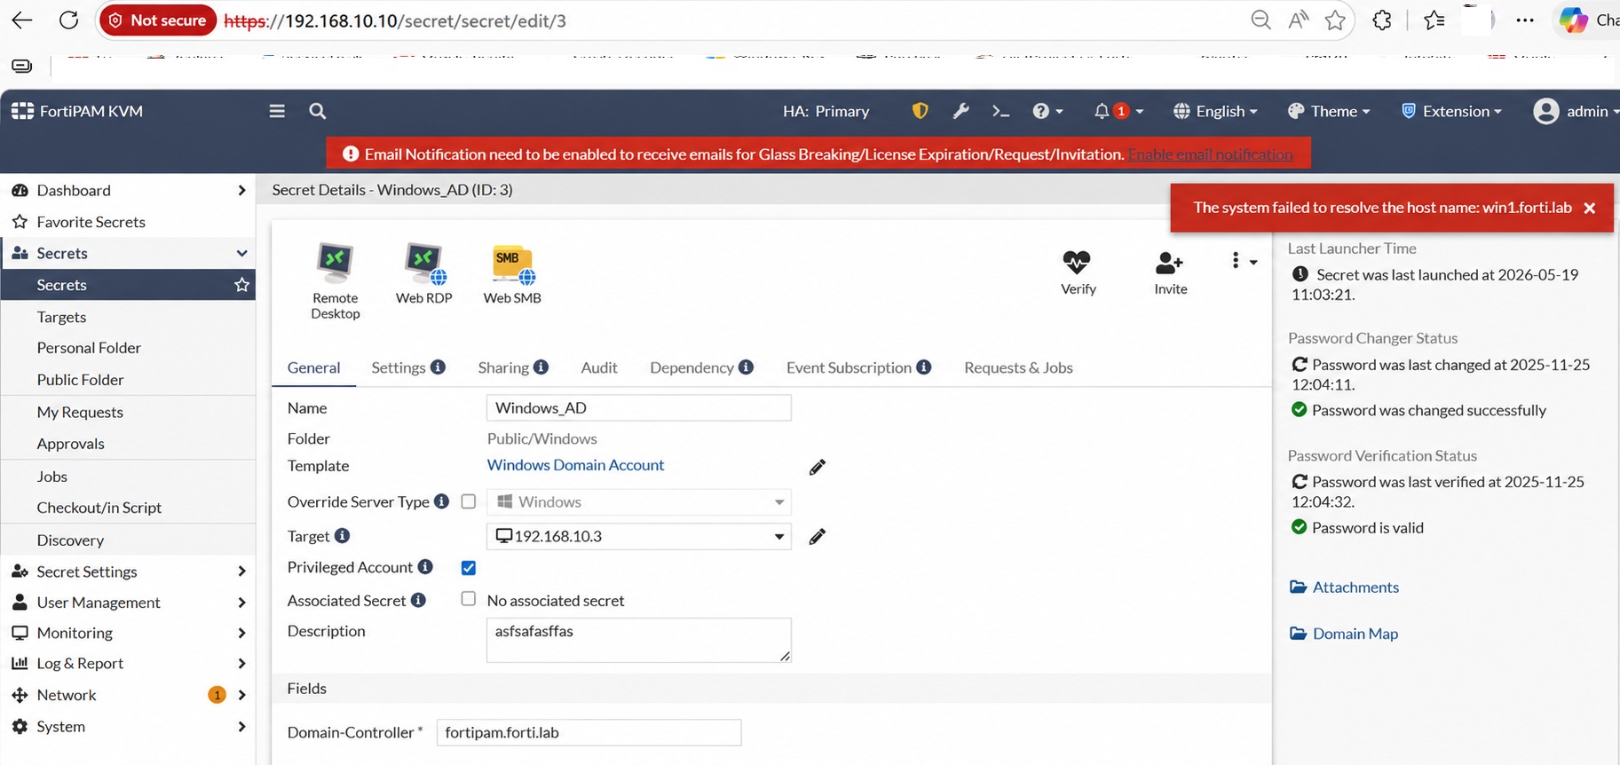Open the notifications bell icon

(1102, 111)
